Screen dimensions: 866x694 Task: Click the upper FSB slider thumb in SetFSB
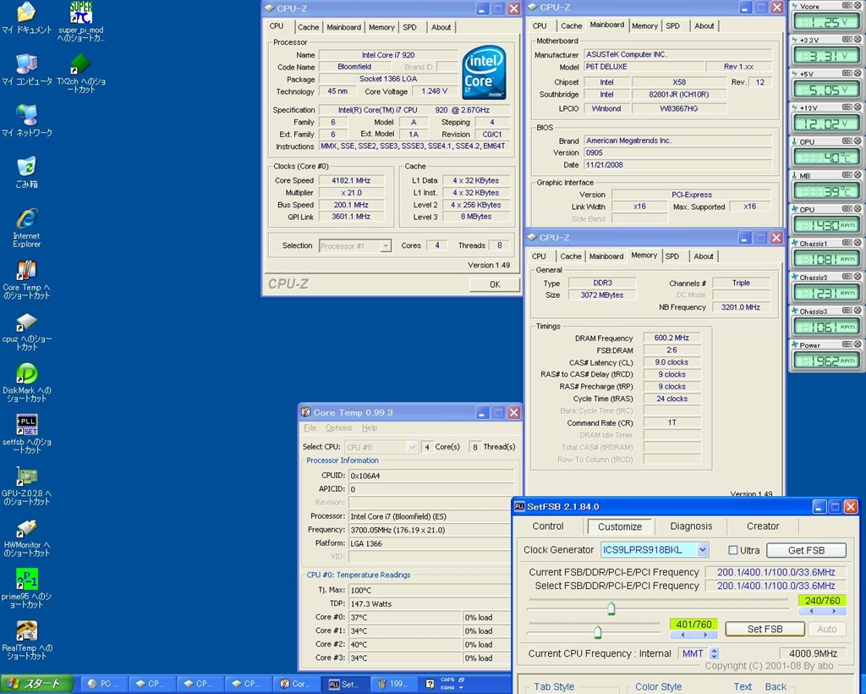pos(611,608)
